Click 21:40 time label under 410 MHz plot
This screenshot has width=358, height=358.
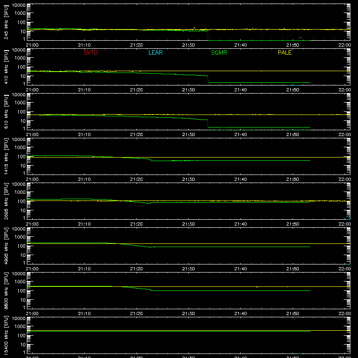[x=240, y=90]
